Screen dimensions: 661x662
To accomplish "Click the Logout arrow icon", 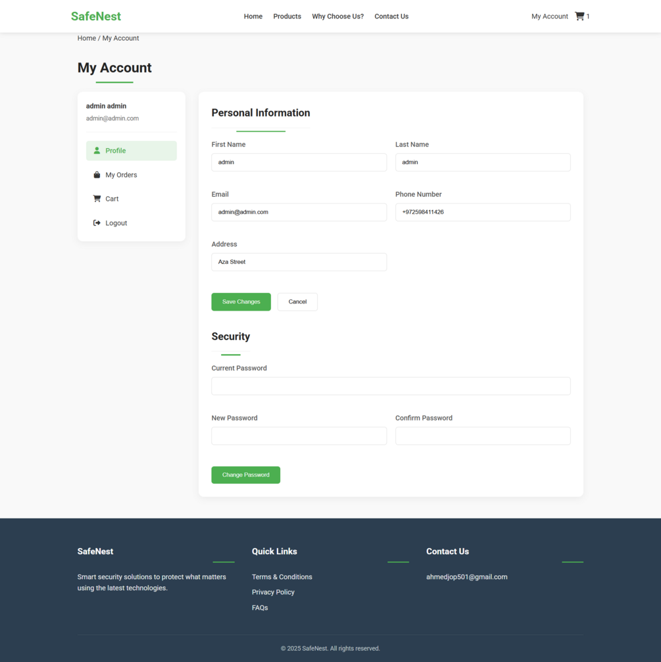I will [97, 222].
